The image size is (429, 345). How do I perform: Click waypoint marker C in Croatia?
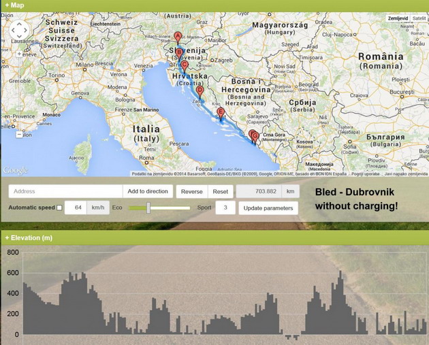click(184, 66)
